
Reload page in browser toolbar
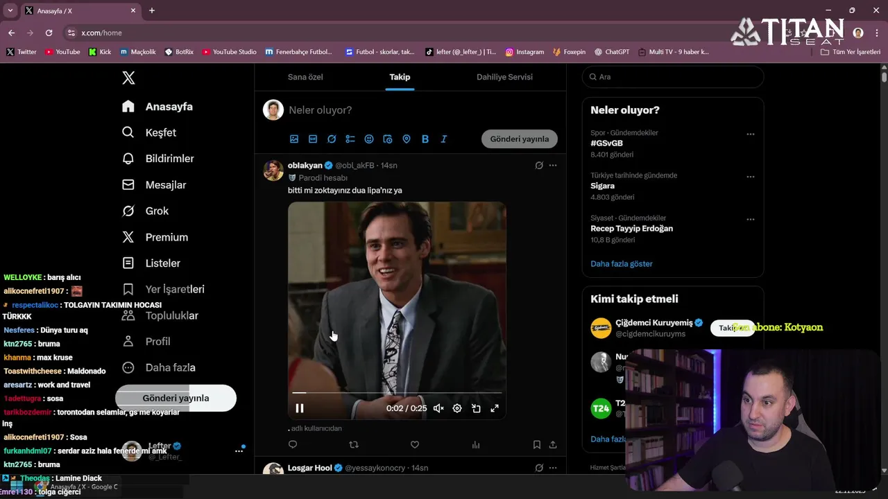coord(49,33)
